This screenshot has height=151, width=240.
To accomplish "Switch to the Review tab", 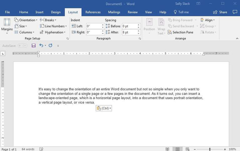I will pyautogui.click(x=132, y=12).
